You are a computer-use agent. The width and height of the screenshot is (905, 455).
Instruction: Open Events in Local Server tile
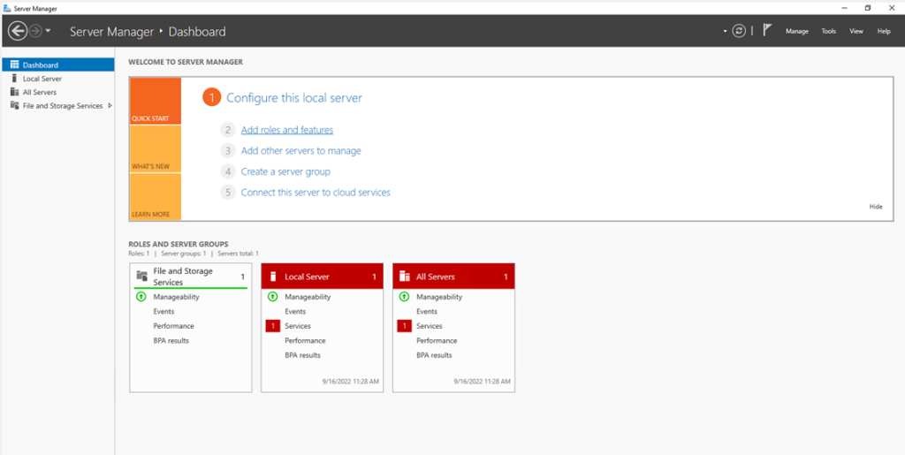point(295,311)
